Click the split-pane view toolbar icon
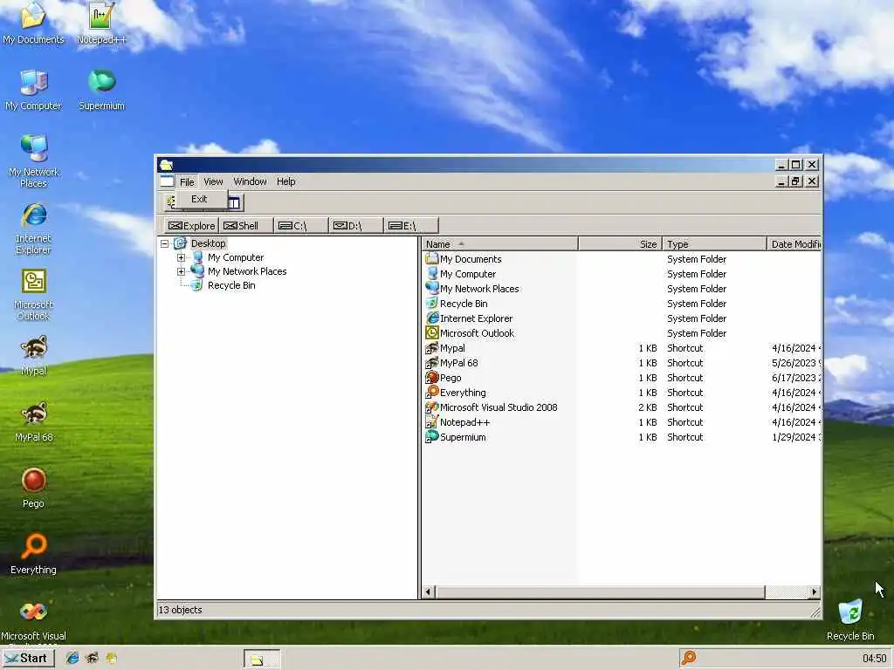 tap(235, 202)
